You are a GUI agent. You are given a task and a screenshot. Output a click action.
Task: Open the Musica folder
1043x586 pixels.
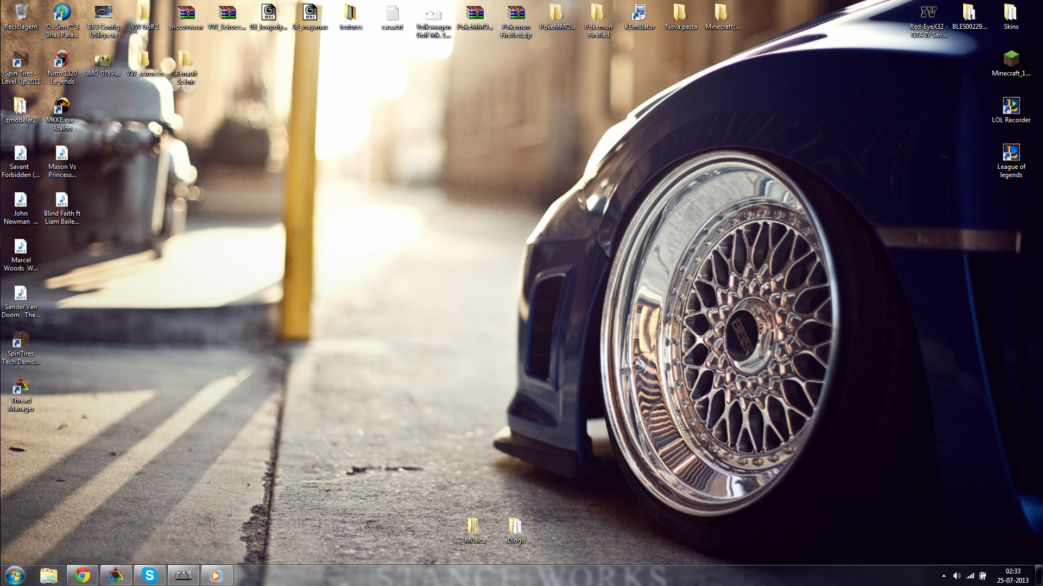point(475,530)
